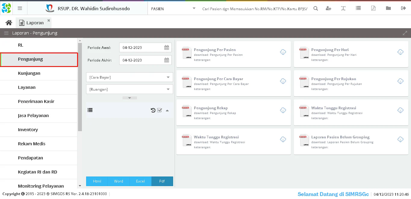Click the Periode Akhir date field
411x199 pixels.
[142, 60]
